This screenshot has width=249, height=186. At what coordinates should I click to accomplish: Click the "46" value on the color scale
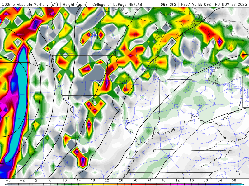(191, 180)
